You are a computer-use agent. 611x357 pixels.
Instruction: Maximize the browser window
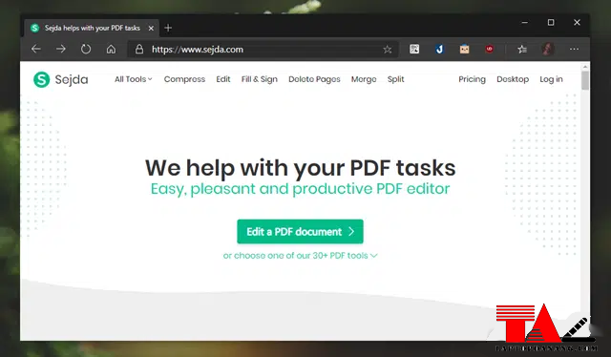point(551,23)
